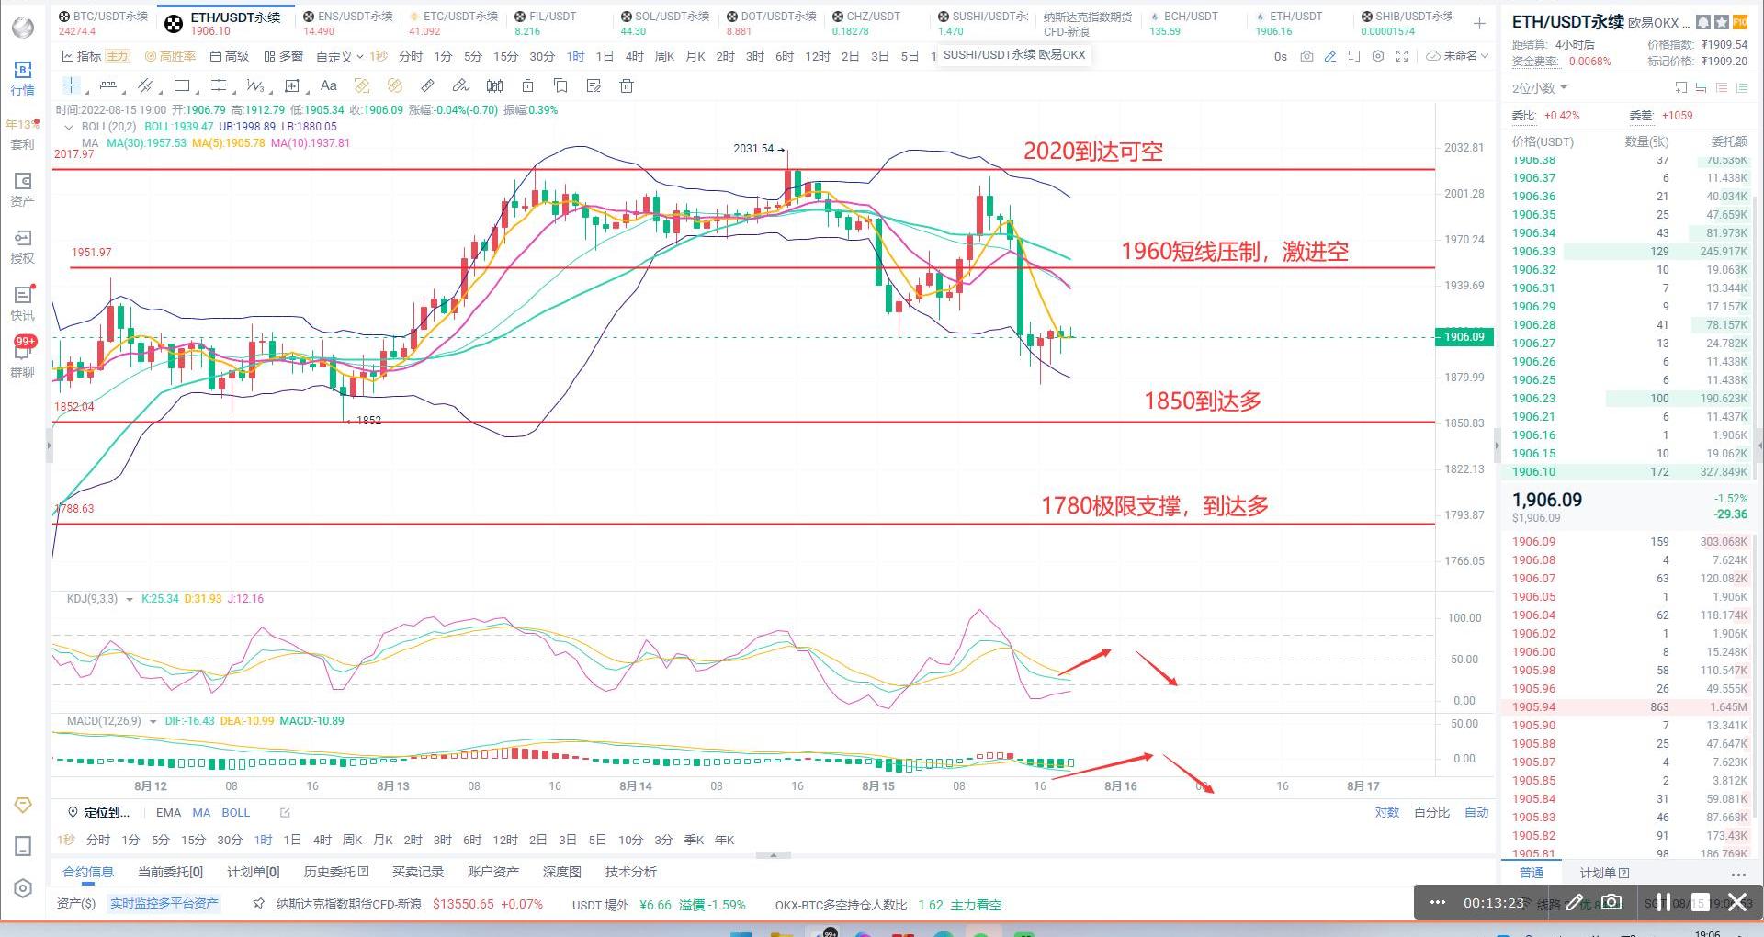Screen dimensions: 1764x937
Task: Select the rectangle shape drawing tool
Action: pyautogui.click(x=182, y=86)
